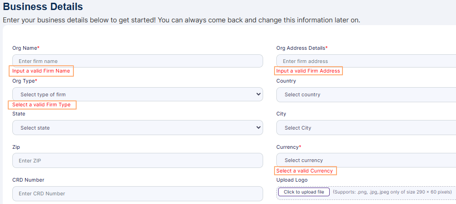Click the Org Name text field
Screen dimensions: 456x204
pyautogui.click(x=137, y=61)
